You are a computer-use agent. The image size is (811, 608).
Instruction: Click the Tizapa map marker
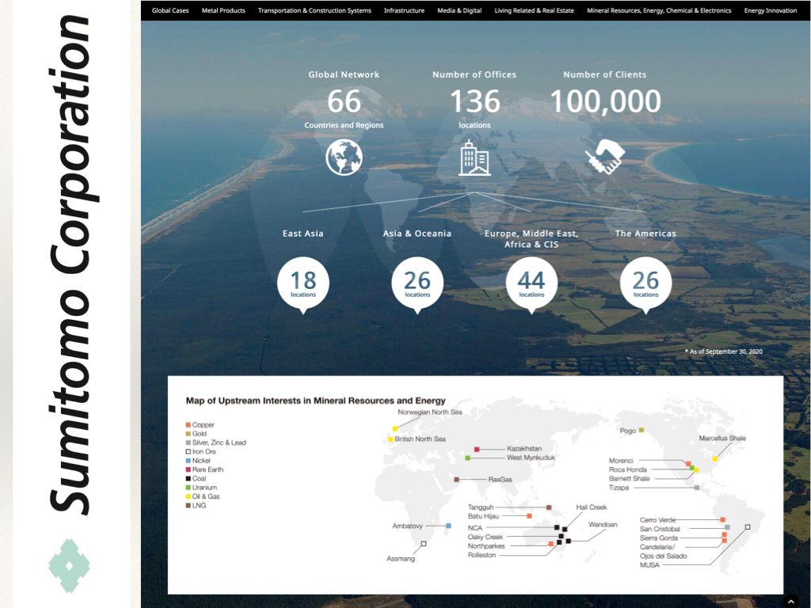(x=697, y=488)
